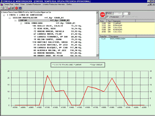The height and width of the screenshot is (116, 155).
Task: Open the Vistas menu
Action: 22,4
